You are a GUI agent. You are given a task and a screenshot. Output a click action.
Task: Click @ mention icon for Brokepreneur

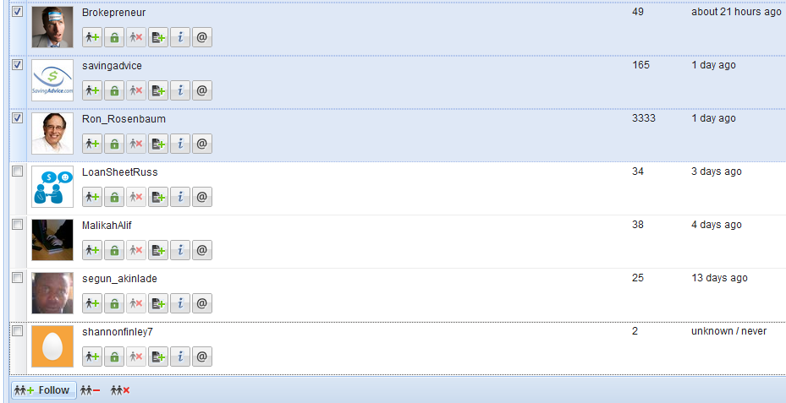coord(202,37)
